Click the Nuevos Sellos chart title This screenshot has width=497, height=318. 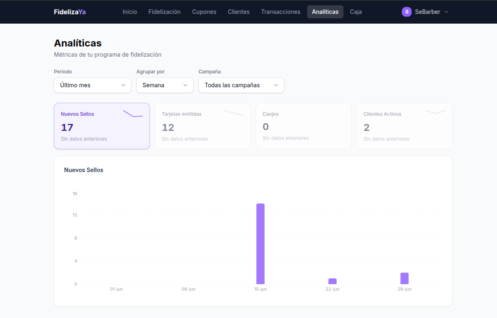84,170
